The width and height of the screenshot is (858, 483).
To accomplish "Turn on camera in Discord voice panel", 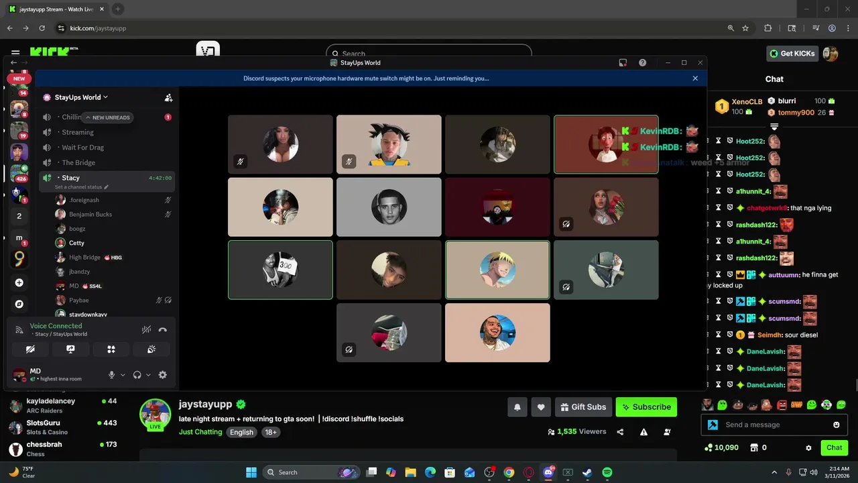I will [30, 349].
